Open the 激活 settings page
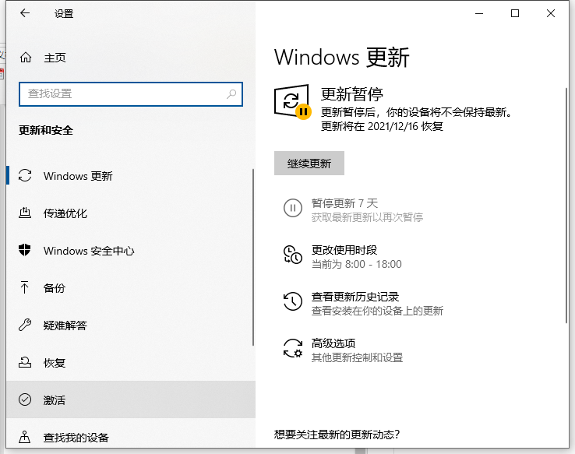The height and width of the screenshot is (454, 575). pos(55,400)
